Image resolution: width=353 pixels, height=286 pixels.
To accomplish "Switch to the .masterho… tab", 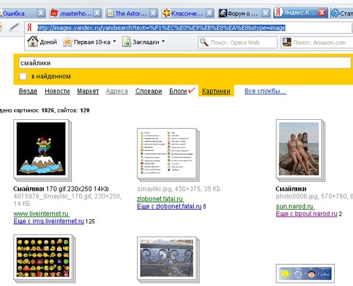I will 75,14.
